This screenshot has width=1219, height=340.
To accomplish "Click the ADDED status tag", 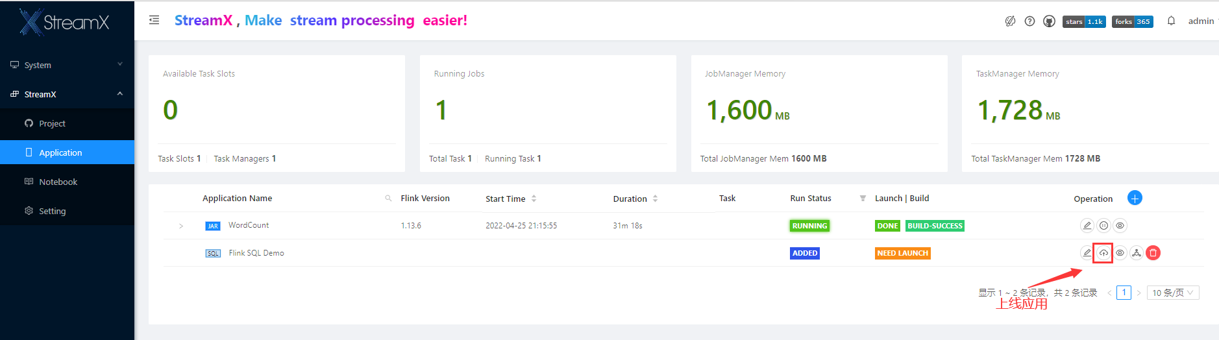I will tap(805, 253).
